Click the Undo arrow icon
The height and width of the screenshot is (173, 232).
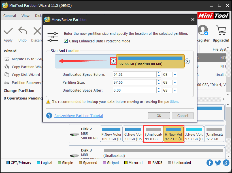(23, 31)
